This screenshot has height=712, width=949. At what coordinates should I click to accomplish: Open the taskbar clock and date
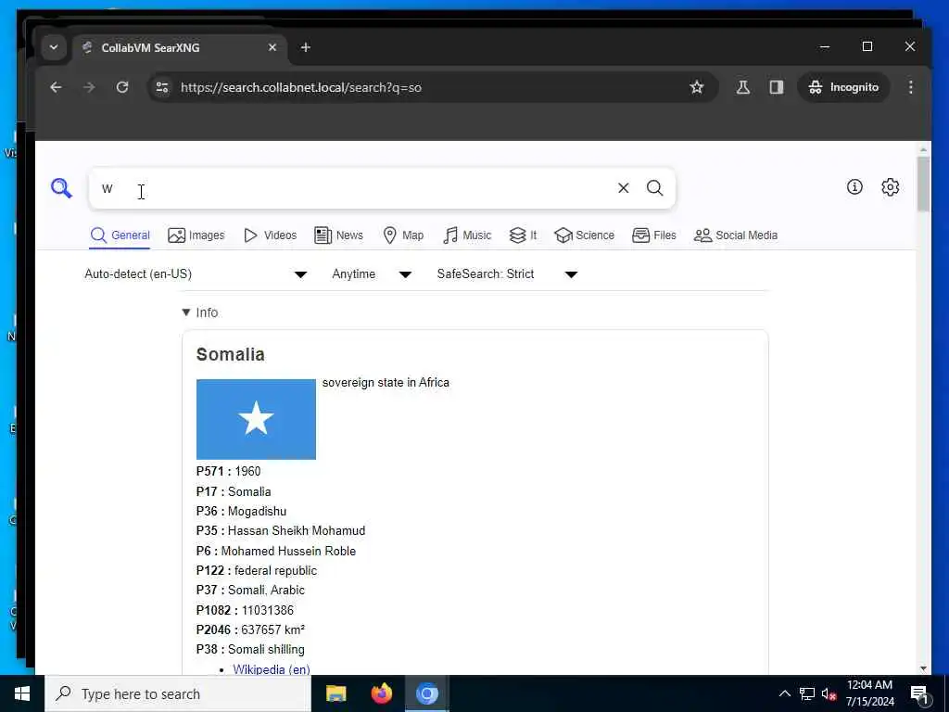coord(869,693)
